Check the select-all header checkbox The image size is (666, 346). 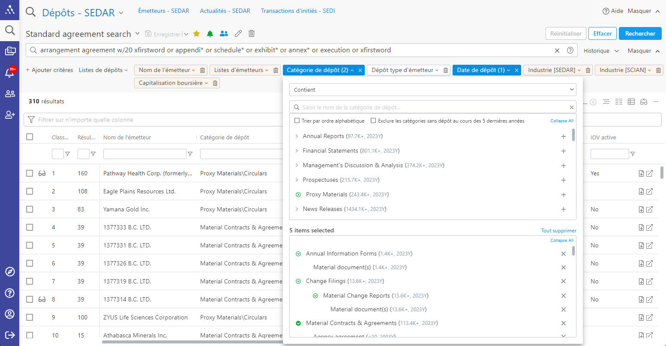tap(30, 137)
